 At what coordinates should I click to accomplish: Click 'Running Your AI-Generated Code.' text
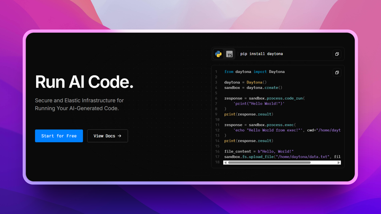77,108
